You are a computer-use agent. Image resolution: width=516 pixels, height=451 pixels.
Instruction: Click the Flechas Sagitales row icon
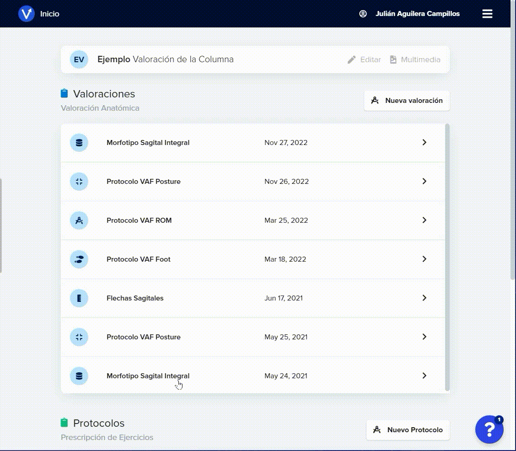point(79,298)
